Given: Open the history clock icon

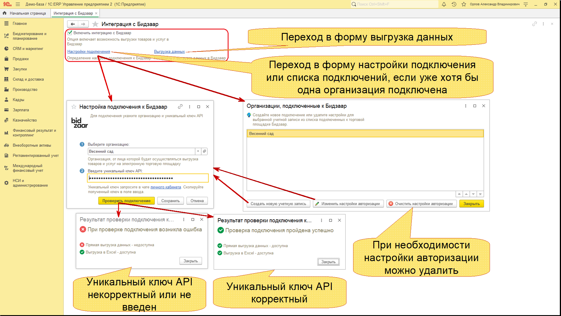Looking at the screenshot, I should click(x=454, y=4).
